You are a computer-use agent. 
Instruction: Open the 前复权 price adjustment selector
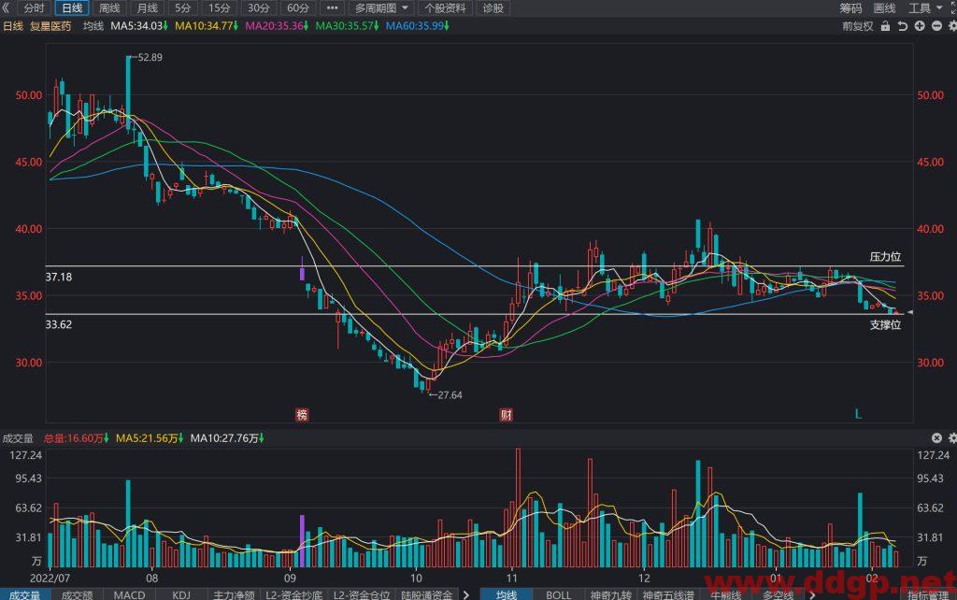[x=858, y=26]
